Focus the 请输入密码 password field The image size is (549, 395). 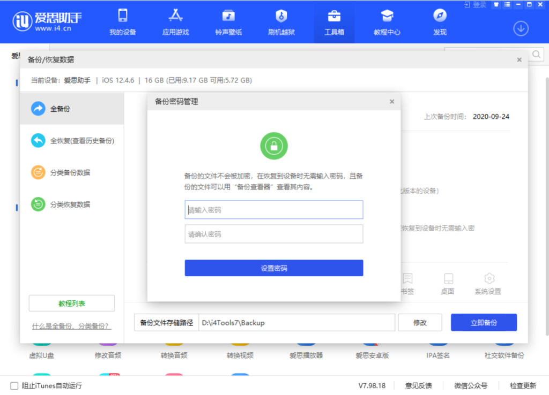click(x=274, y=210)
